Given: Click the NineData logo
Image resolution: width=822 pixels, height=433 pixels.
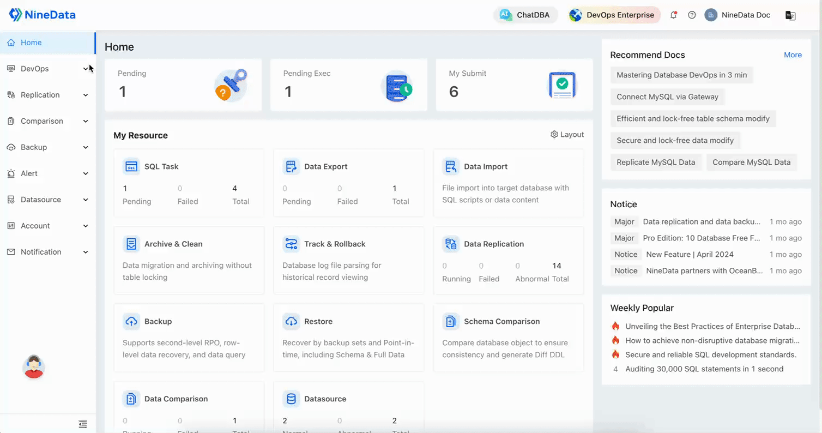Looking at the screenshot, I should coord(43,15).
